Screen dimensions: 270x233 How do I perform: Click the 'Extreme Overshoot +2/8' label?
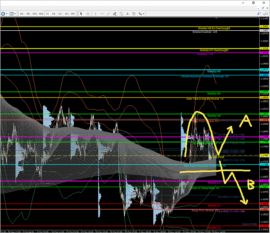point(205,32)
